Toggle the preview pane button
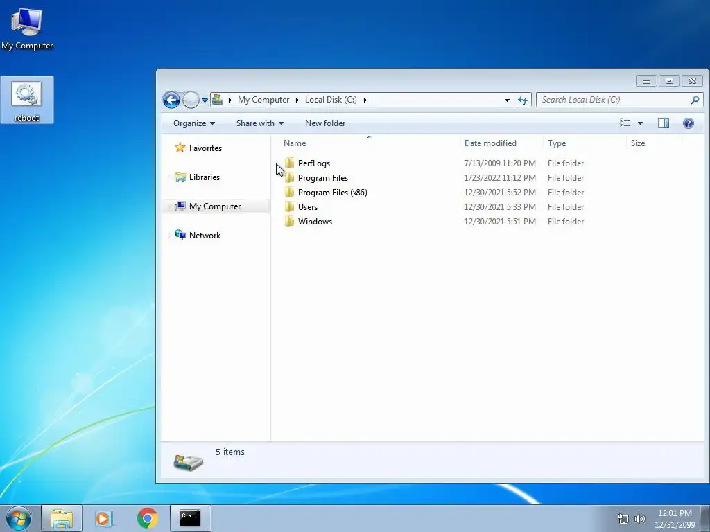This screenshot has height=532, width=710. tap(664, 123)
